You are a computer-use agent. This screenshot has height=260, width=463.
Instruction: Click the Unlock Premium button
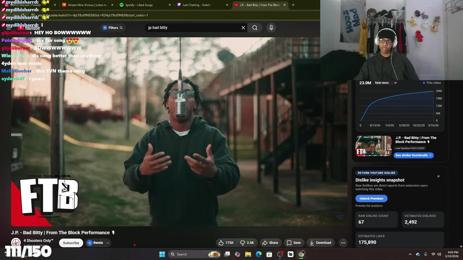click(371, 198)
